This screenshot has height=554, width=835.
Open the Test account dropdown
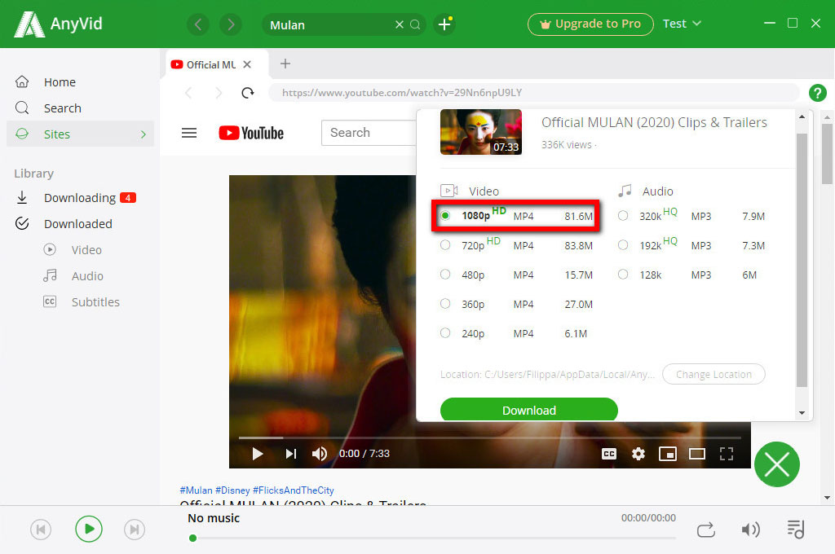682,24
